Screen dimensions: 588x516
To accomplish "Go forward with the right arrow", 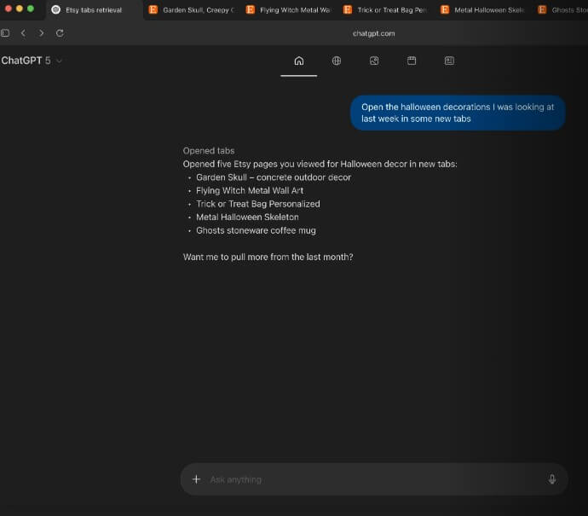I will click(x=41, y=33).
